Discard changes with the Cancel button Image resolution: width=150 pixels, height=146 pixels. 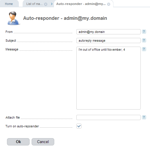click(x=43, y=142)
